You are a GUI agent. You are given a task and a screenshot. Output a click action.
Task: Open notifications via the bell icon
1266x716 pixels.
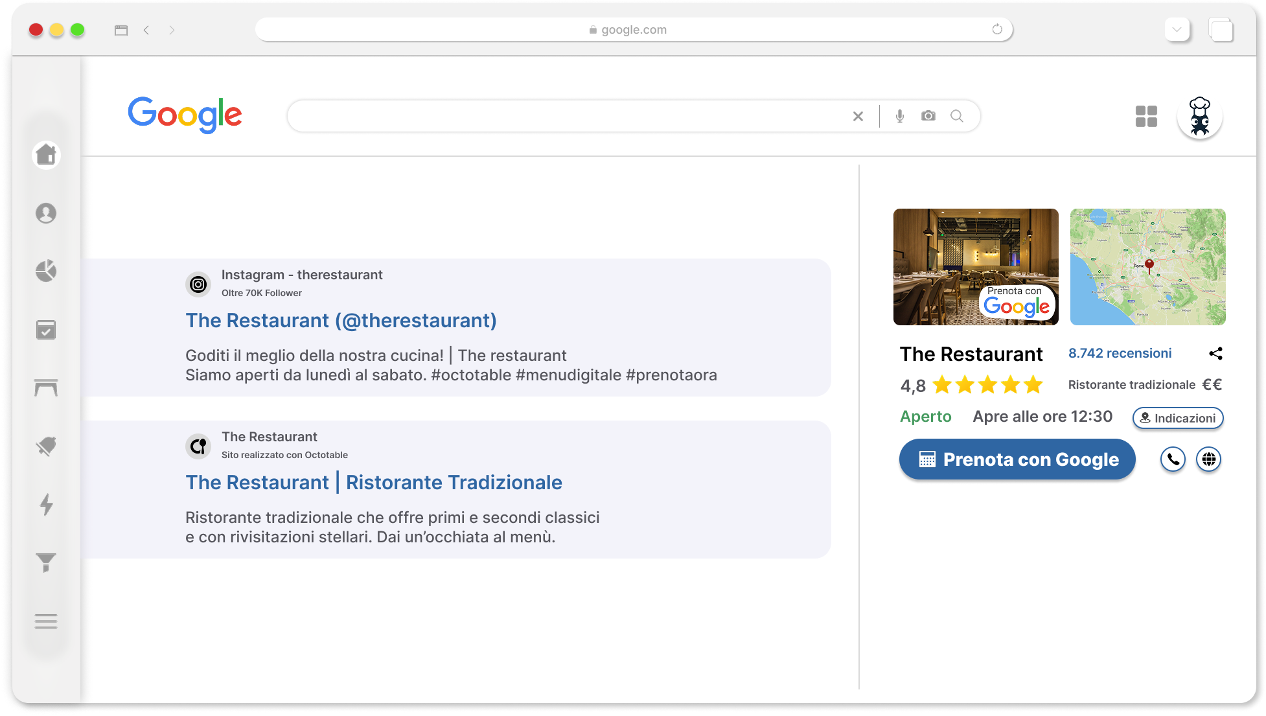(46, 446)
